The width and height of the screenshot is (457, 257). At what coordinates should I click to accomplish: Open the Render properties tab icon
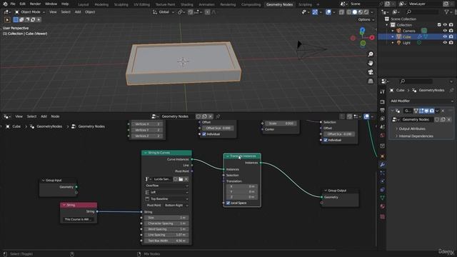point(382,102)
